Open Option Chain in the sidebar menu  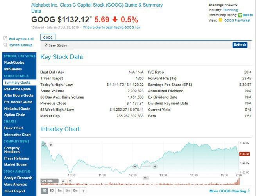(x=15, y=115)
